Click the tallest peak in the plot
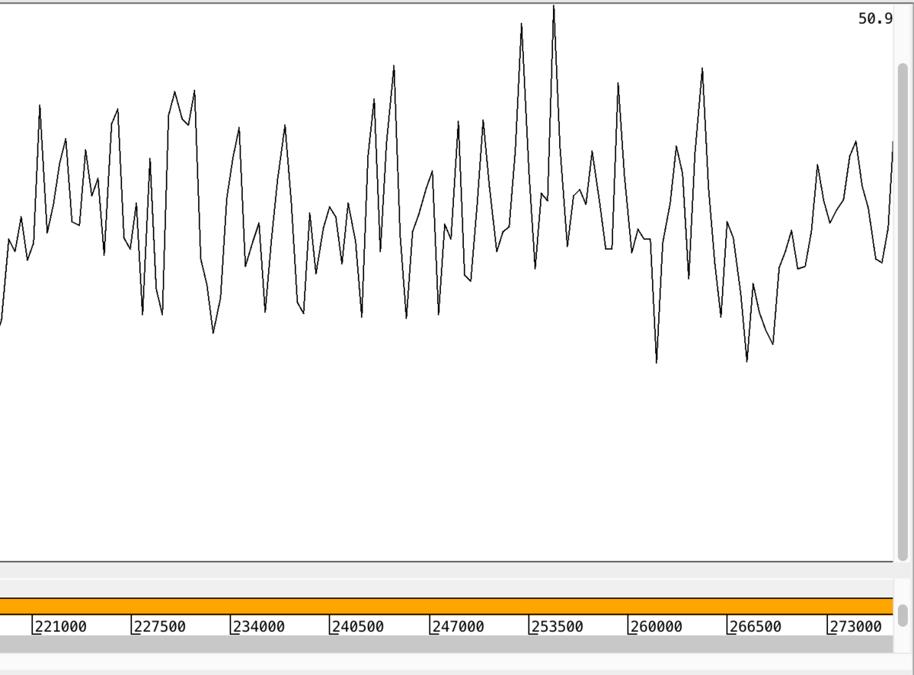 pos(554,8)
